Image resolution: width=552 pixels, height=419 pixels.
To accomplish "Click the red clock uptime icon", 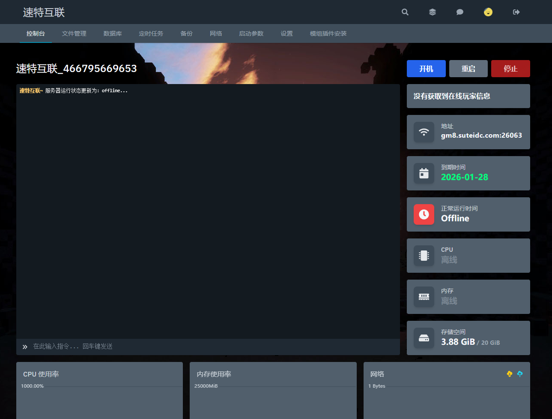I will (424, 214).
